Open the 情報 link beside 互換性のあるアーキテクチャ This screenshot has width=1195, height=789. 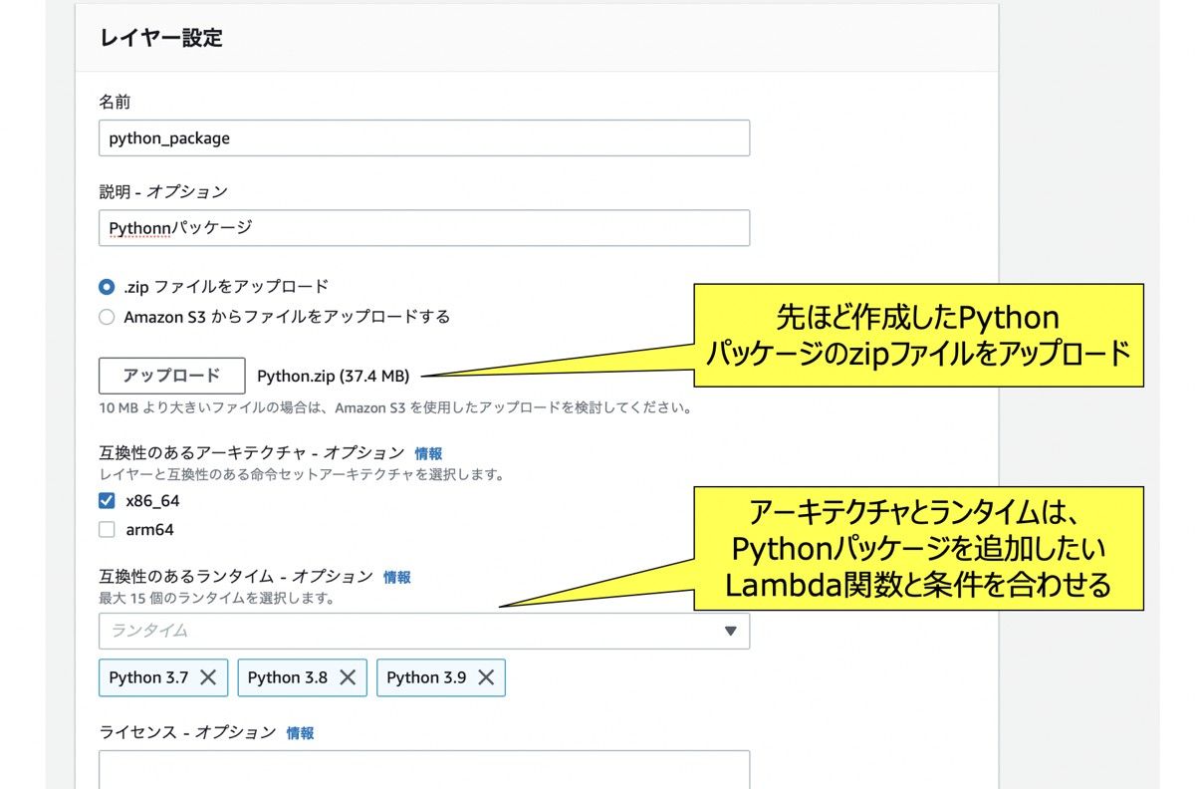click(x=429, y=452)
